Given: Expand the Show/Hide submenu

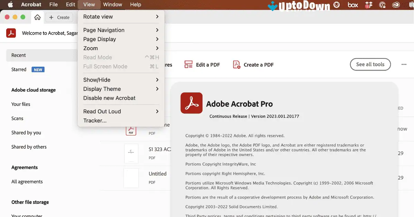Looking at the screenshot, I should (x=96, y=79).
